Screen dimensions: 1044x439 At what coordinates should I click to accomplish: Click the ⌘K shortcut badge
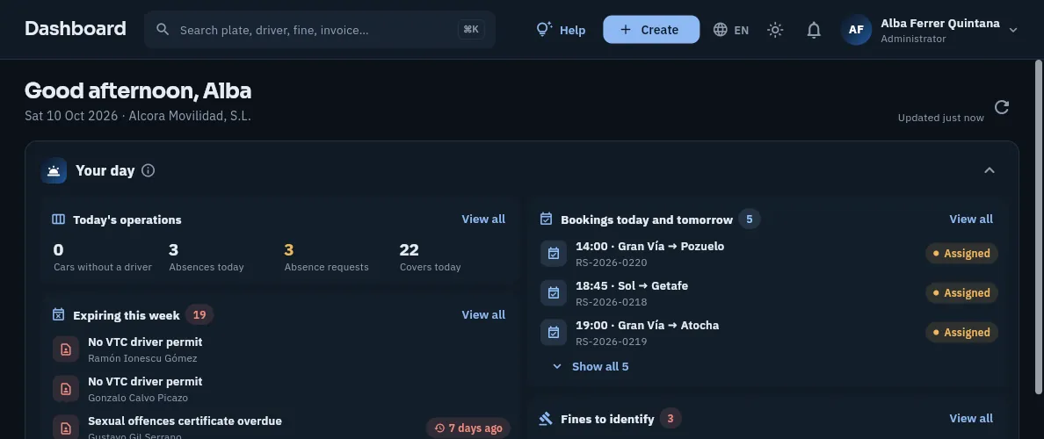tap(471, 29)
